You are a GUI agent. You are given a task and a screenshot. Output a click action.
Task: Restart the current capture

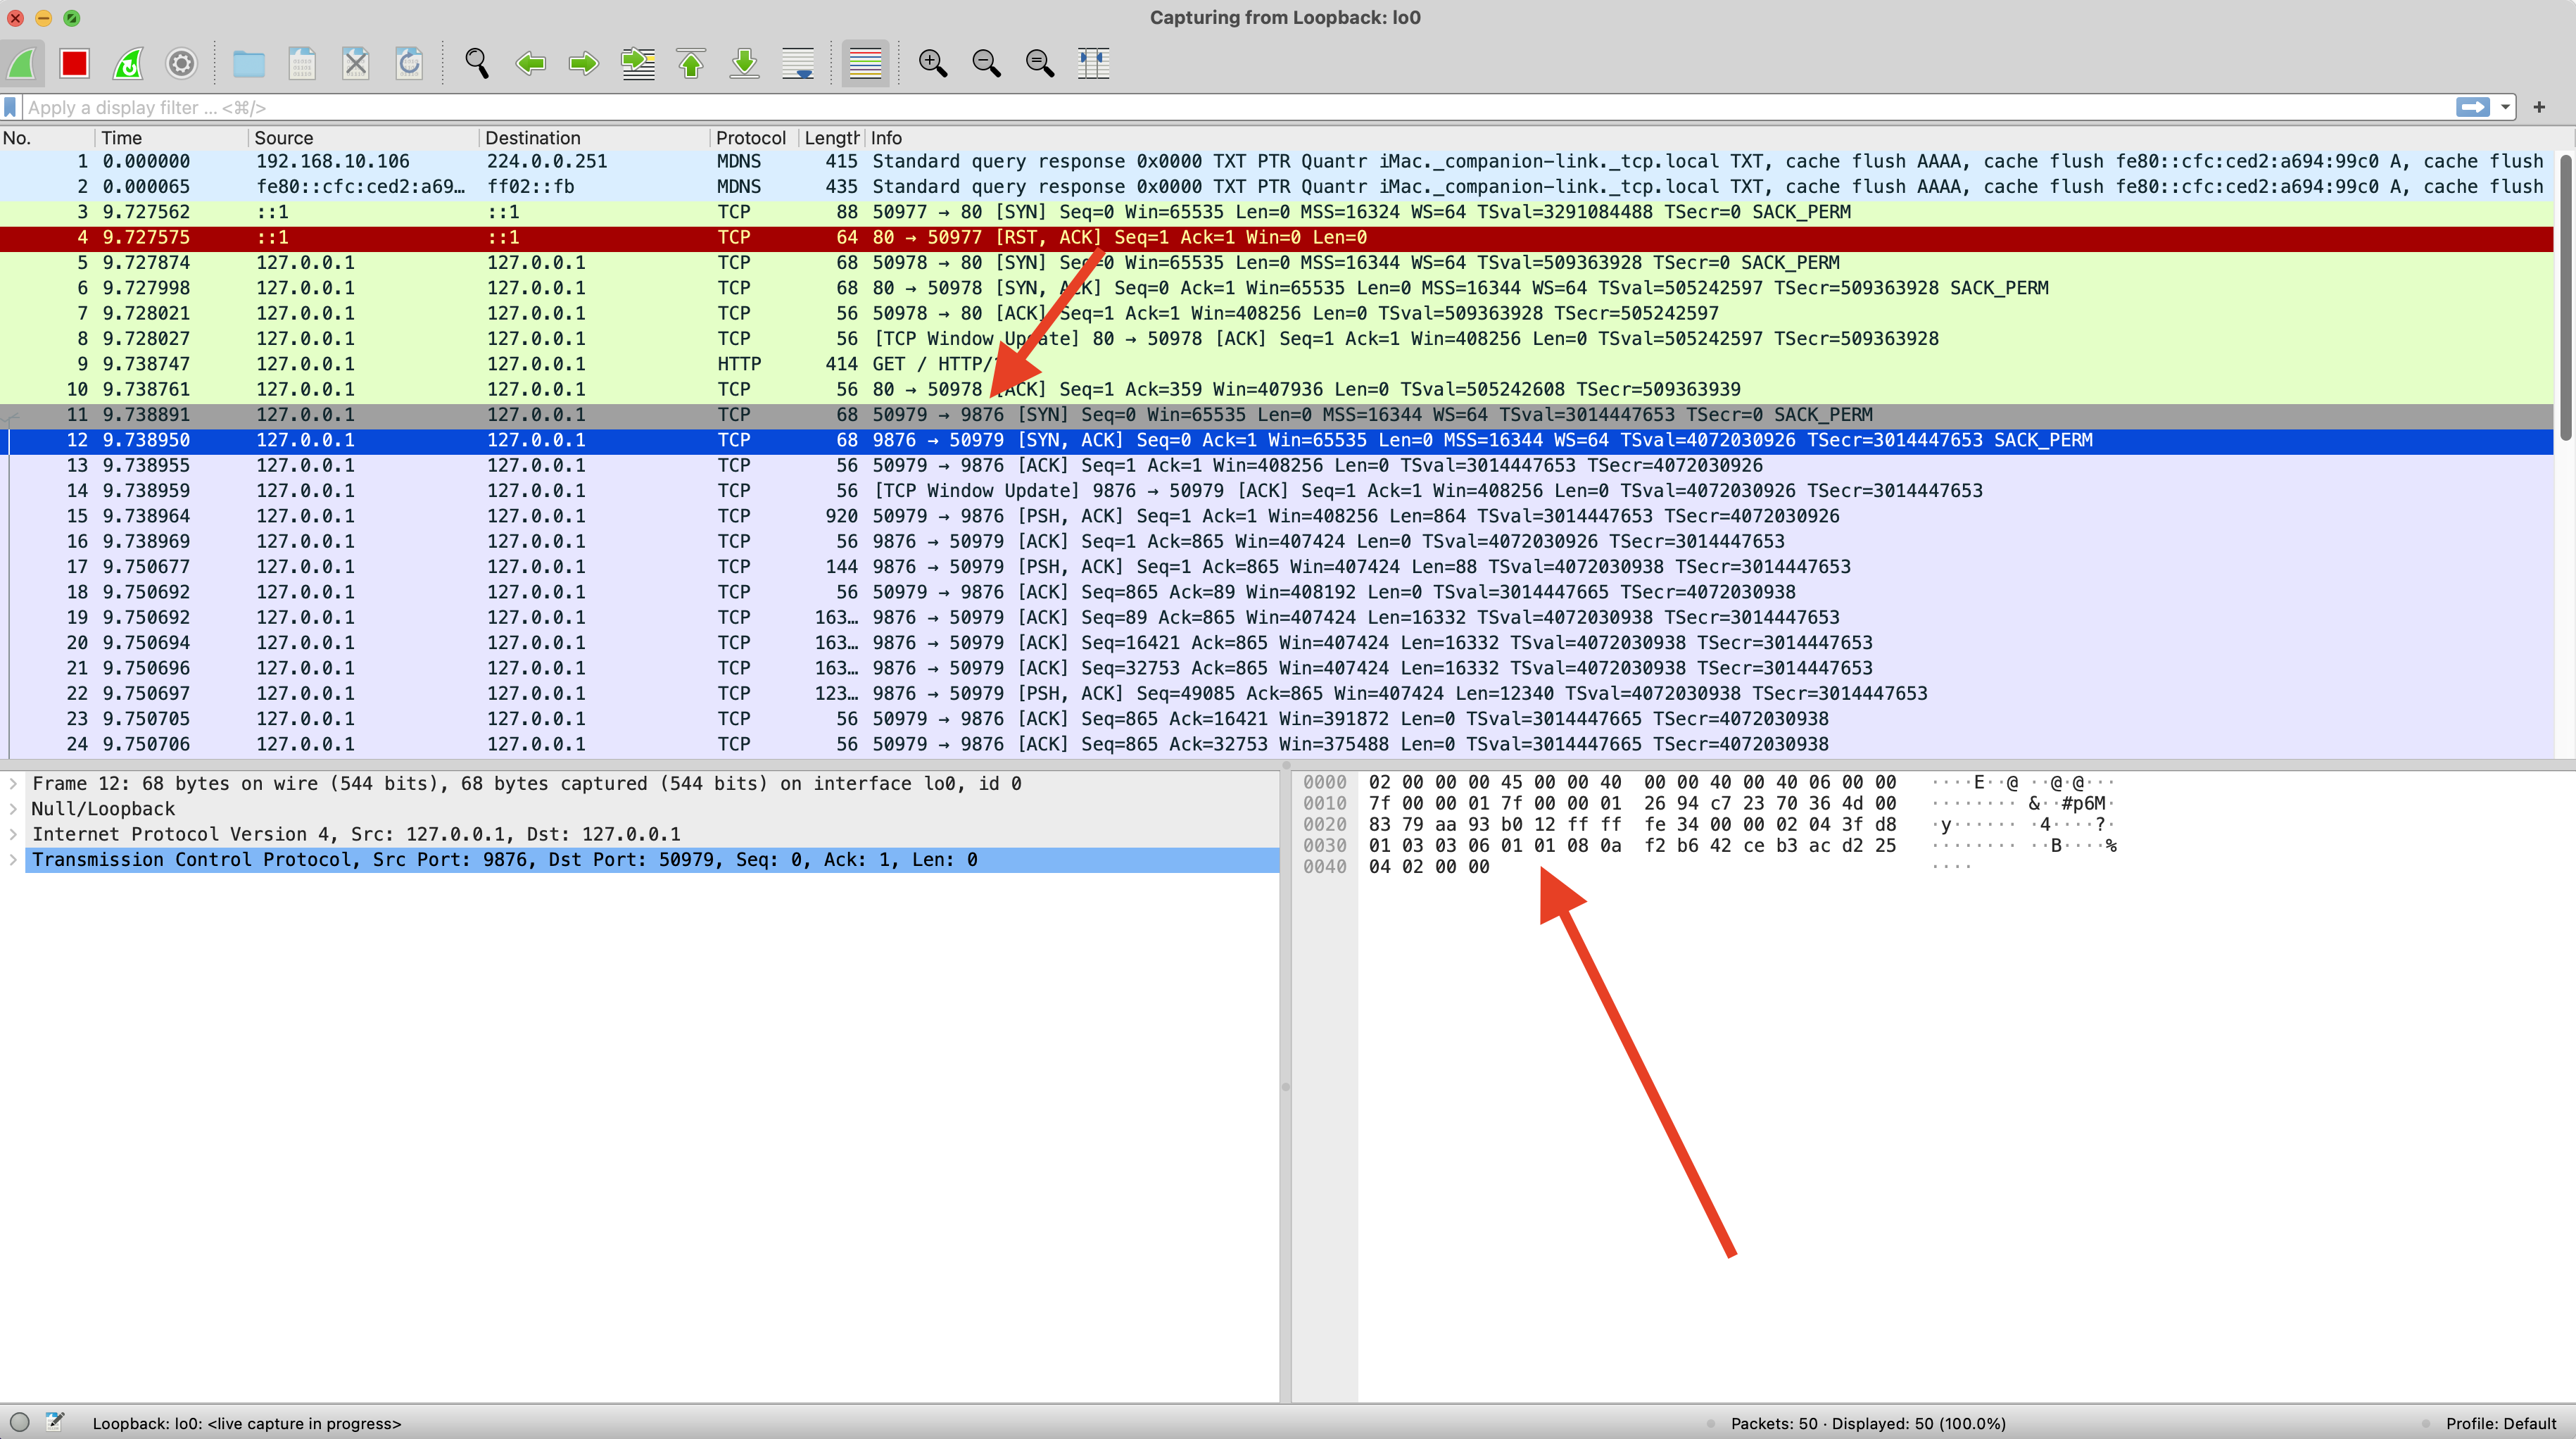128,63
